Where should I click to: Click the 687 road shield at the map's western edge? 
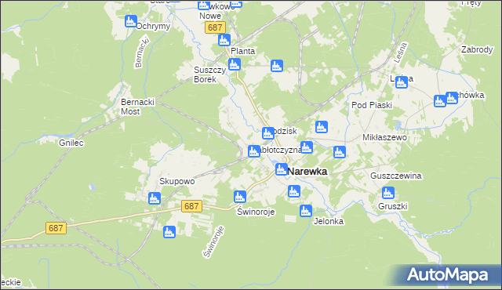pos(56,228)
